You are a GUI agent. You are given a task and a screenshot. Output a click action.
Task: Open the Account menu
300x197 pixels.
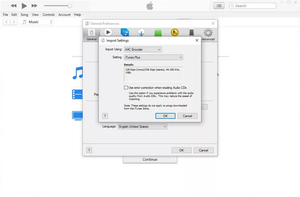pyautogui.click(x=64, y=14)
